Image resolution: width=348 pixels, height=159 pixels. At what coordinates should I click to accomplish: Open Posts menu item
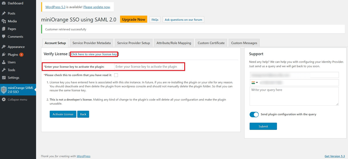point(18,13)
